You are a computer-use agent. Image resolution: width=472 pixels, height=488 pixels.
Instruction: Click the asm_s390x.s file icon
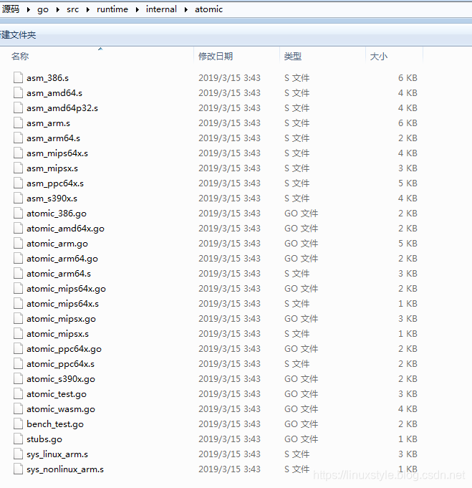click(19, 198)
